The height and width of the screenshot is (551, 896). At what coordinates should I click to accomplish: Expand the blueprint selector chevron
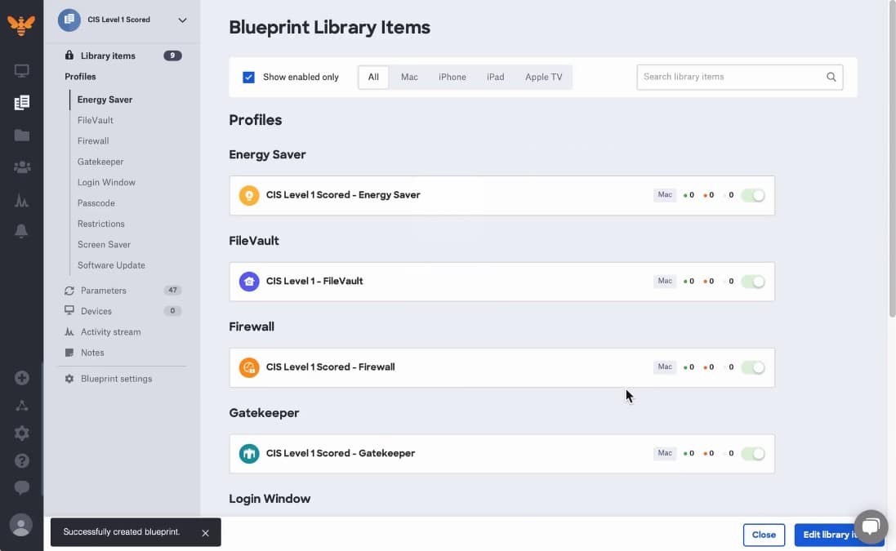point(182,20)
